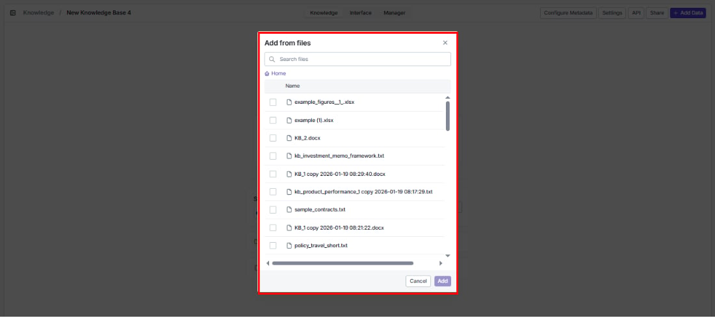Image resolution: width=715 pixels, height=318 pixels.
Task: Click the horizontal scrollbar thumb
Action: pyautogui.click(x=343, y=263)
